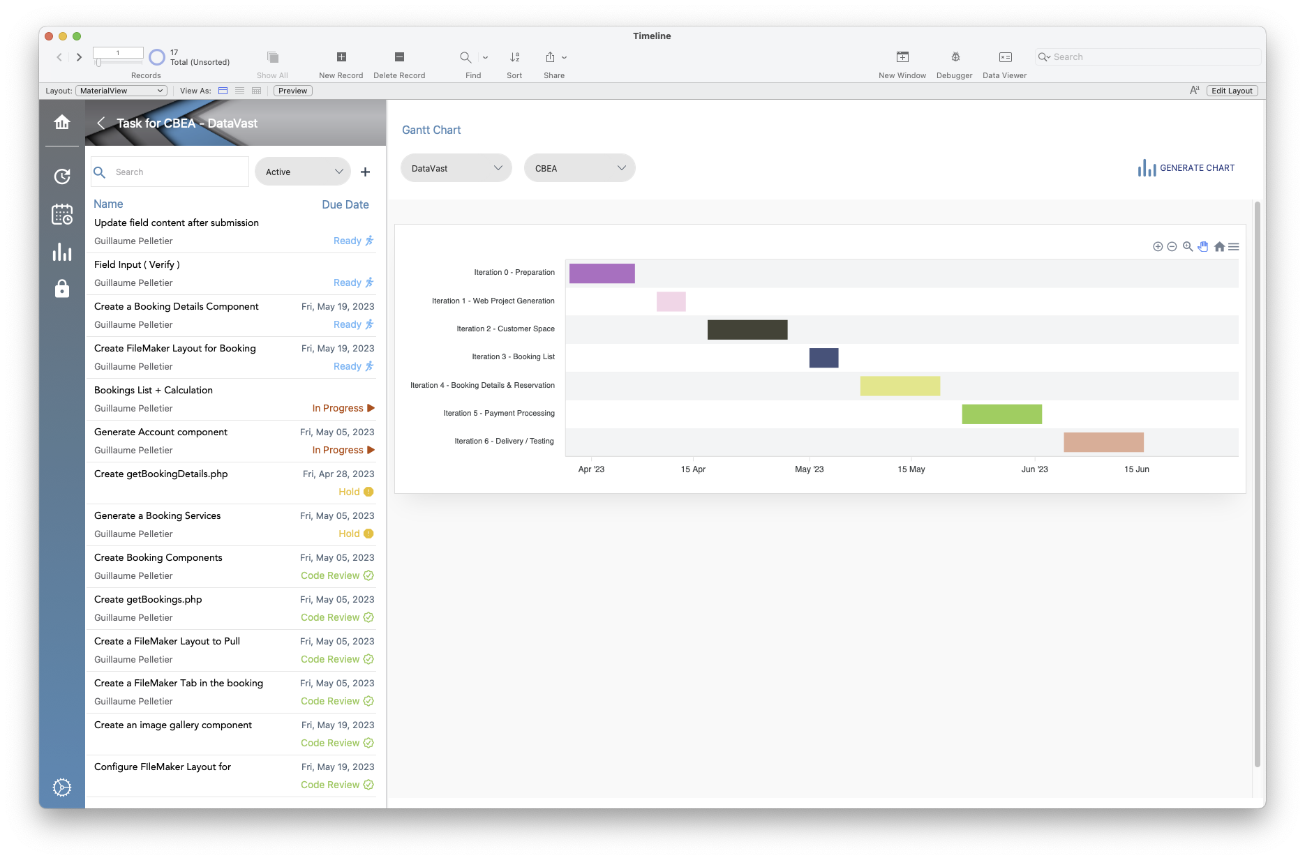Screen dimensions: 1305x860
Task: Click the Edit Layout button
Action: [1232, 90]
